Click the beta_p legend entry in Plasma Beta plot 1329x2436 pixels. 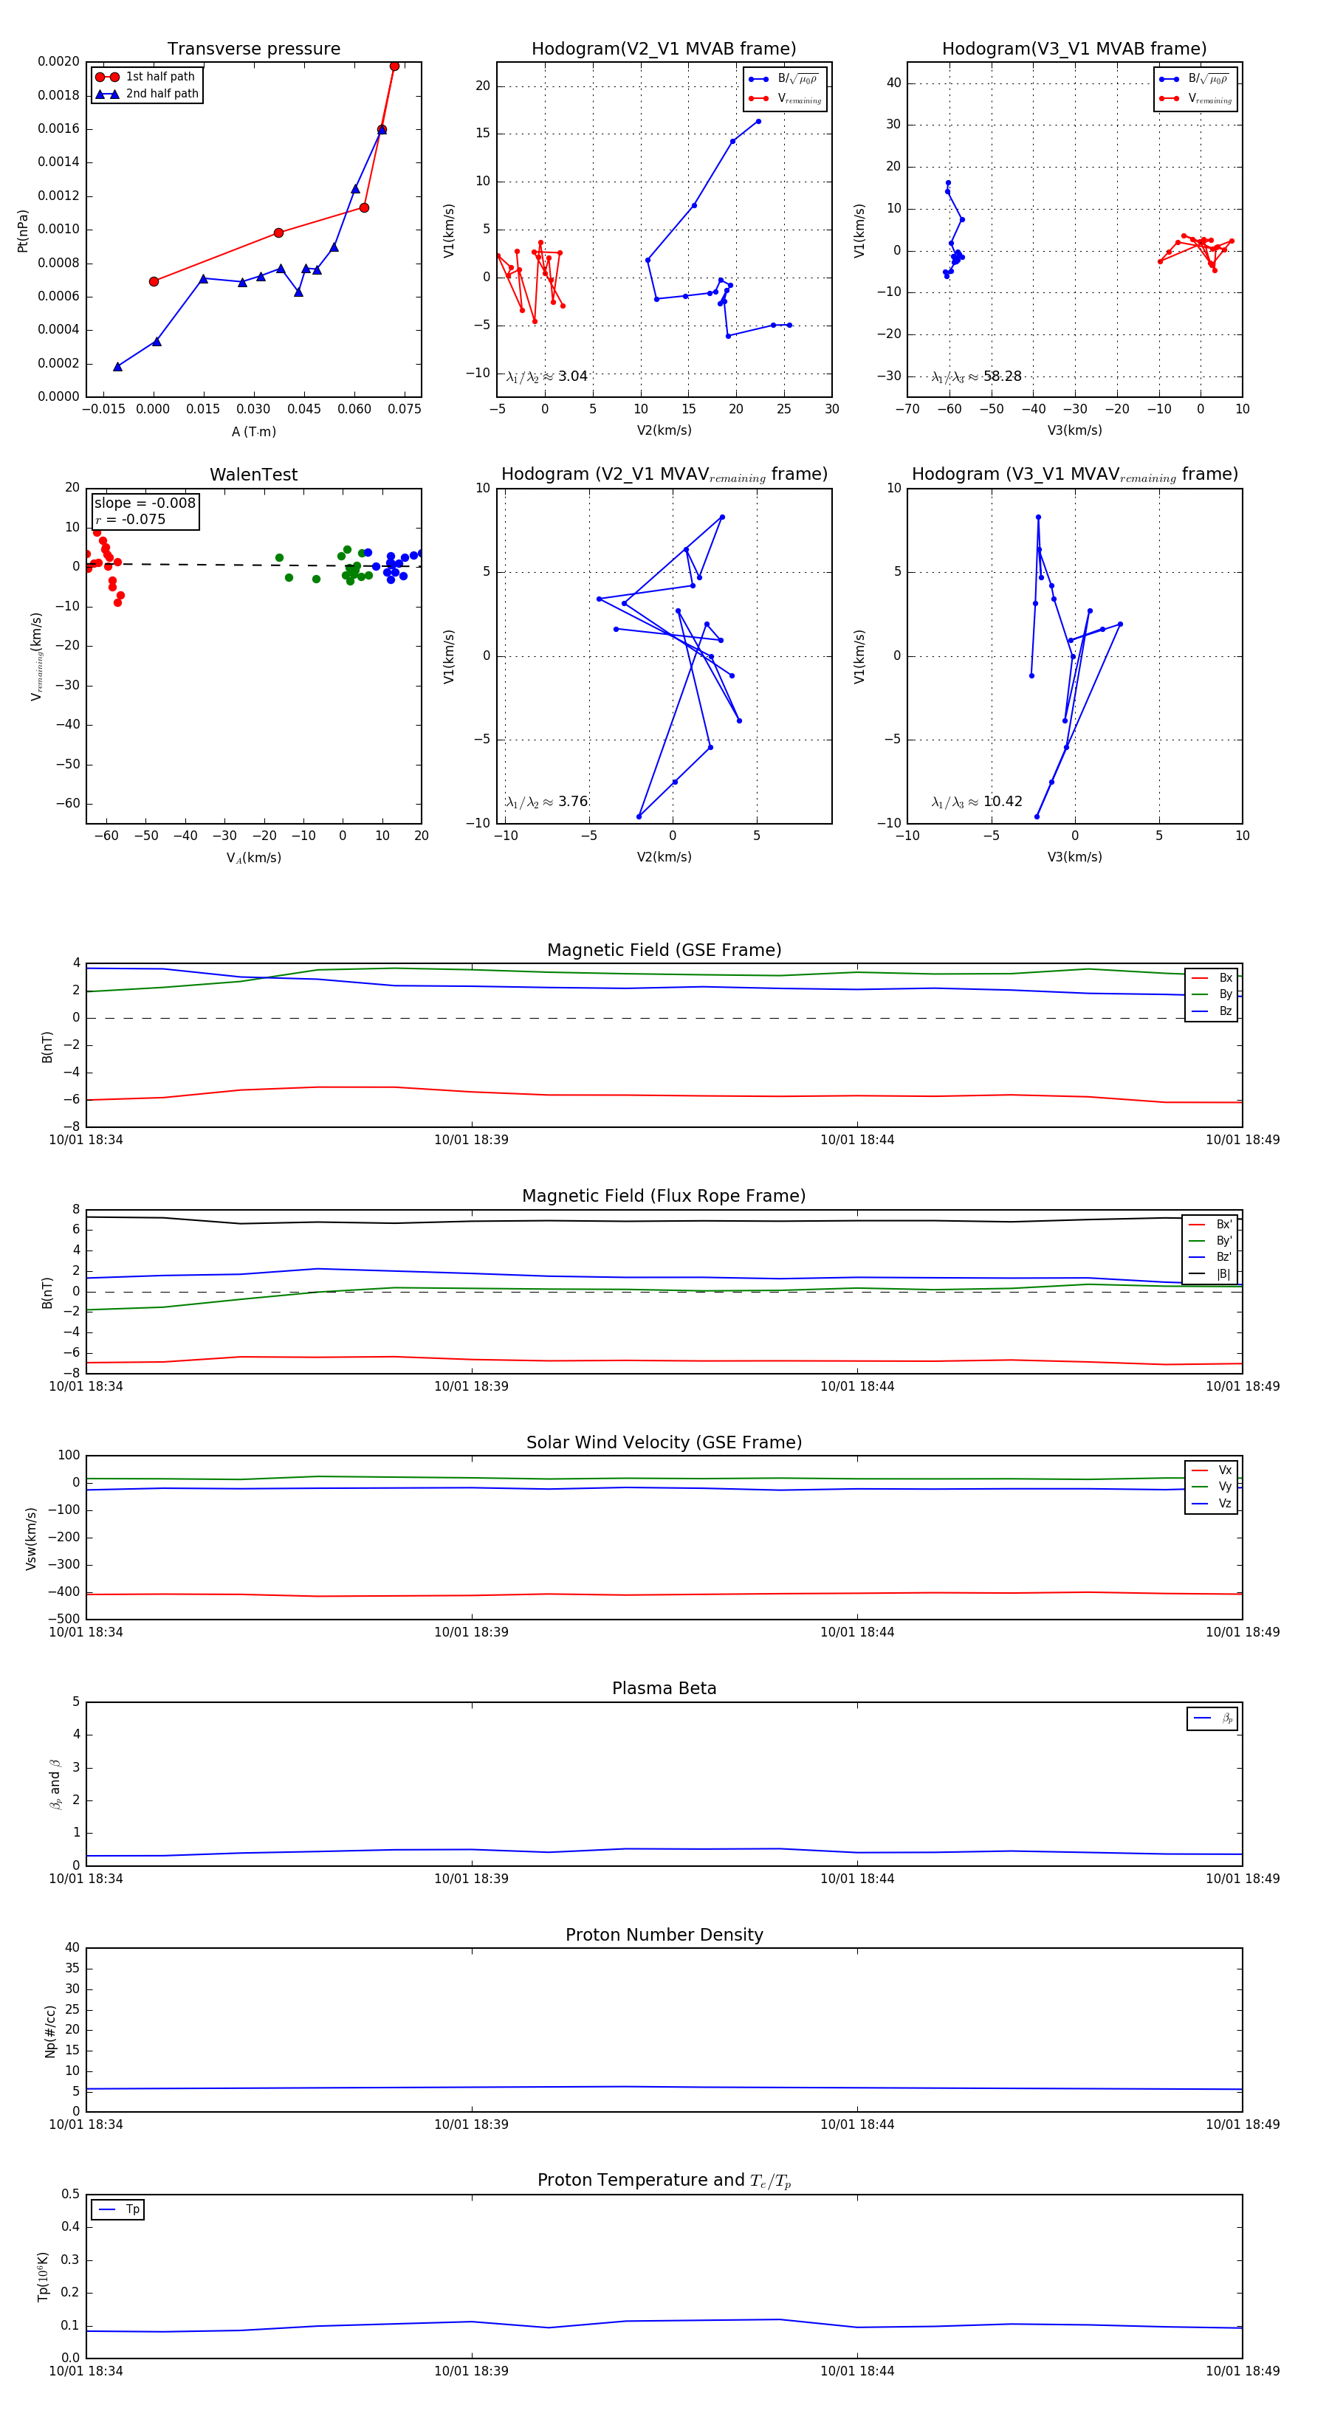1214,1718
